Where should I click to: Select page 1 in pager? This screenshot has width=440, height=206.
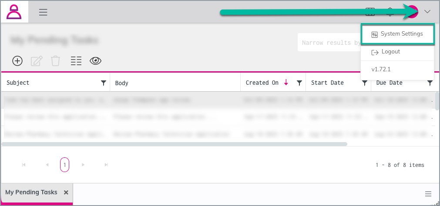coord(64,165)
